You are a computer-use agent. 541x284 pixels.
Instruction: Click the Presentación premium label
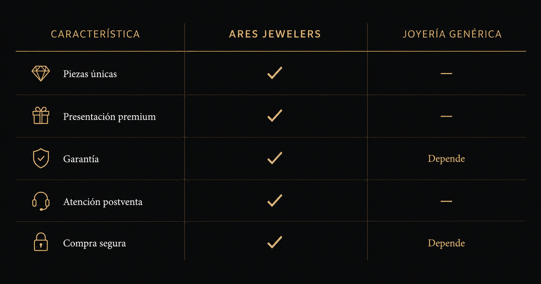click(110, 117)
